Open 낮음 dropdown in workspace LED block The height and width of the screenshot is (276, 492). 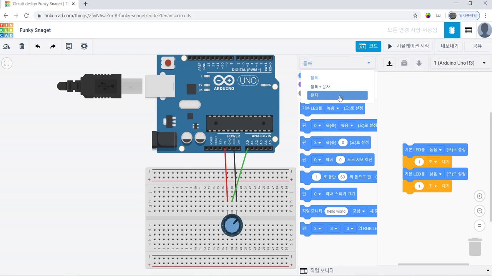pos(435,174)
